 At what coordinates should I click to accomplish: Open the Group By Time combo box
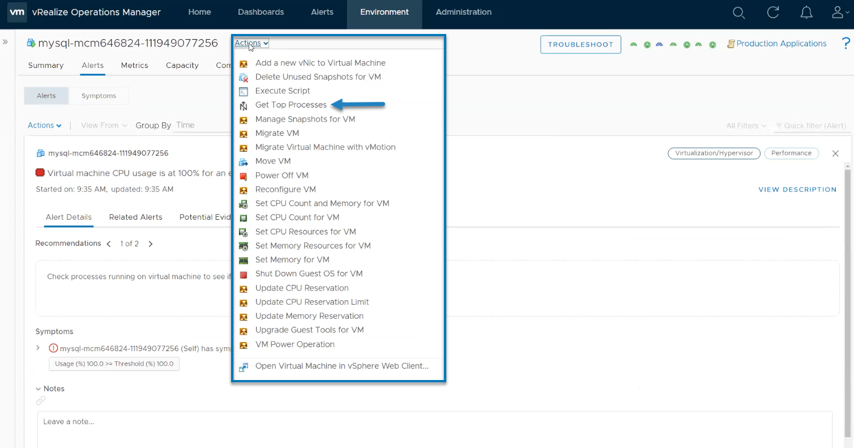[x=202, y=125]
